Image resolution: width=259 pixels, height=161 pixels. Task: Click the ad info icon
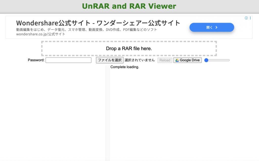pos(246,18)
